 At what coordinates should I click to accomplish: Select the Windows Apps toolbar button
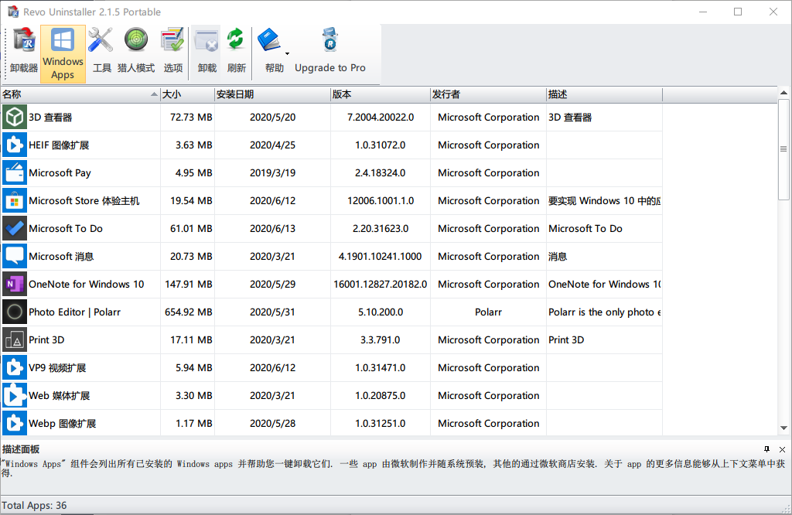tap(63, 53)
